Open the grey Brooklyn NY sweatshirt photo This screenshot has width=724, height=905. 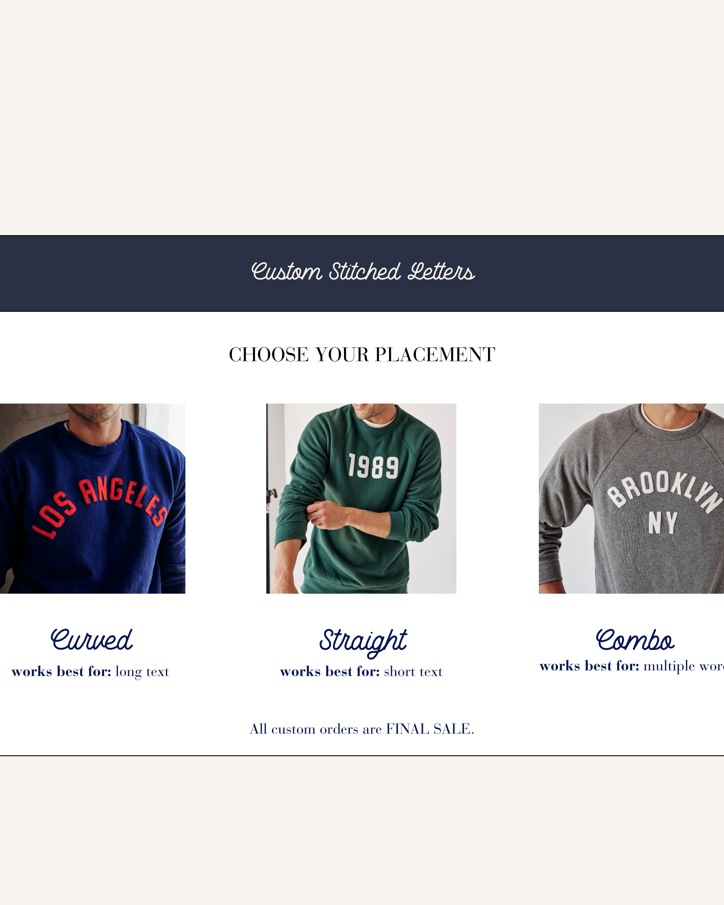631,498
